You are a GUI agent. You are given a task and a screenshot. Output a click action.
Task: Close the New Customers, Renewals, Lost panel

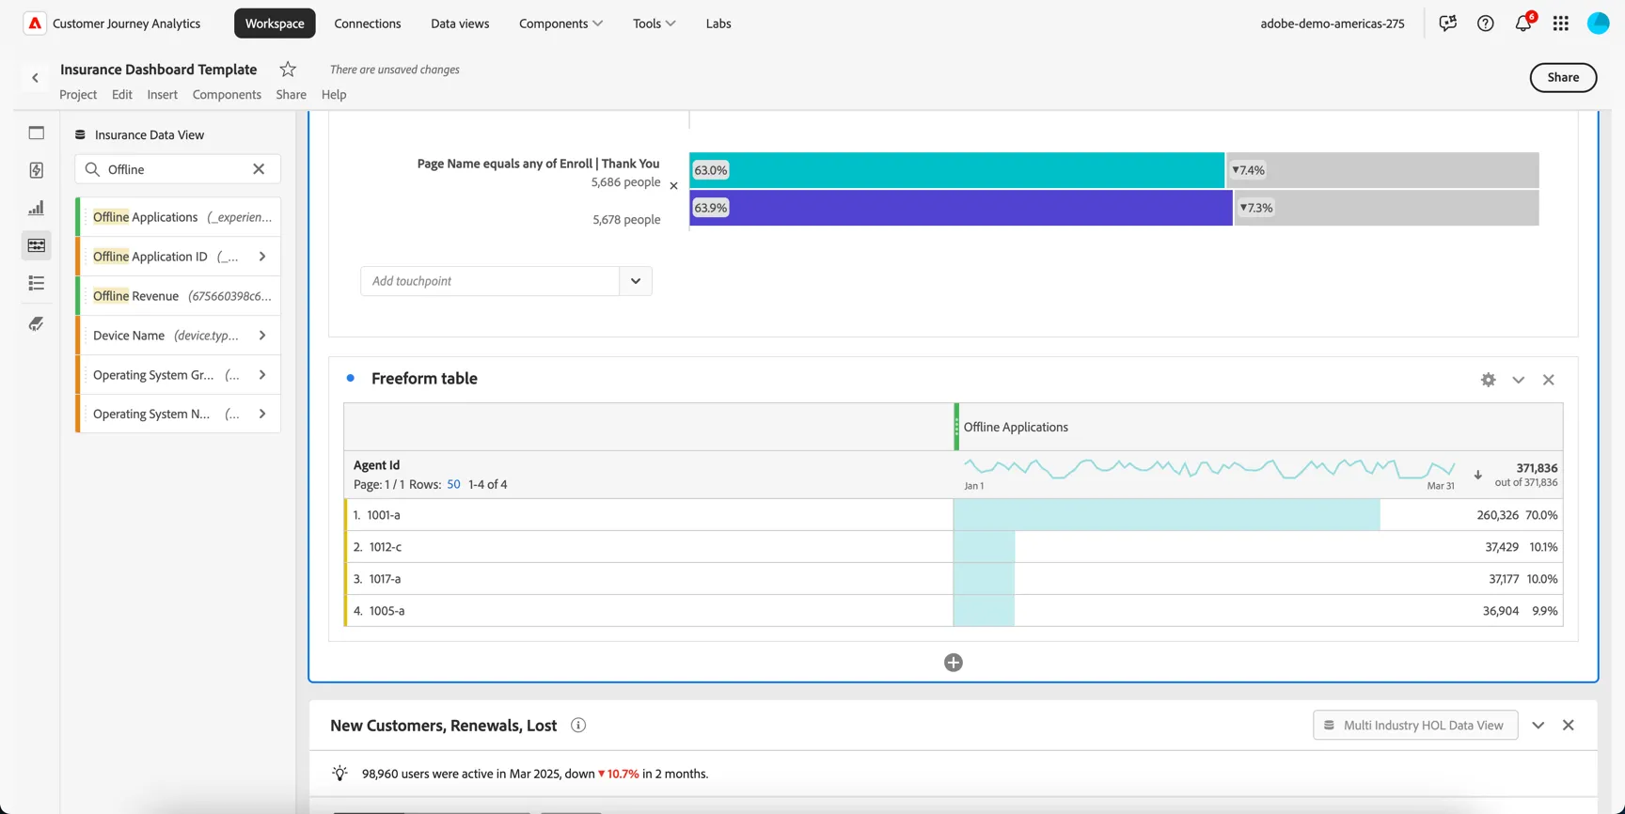click(x=1568, y=726)
